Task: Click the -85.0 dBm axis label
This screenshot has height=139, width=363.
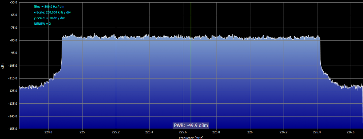Action: pyautogui.click(x=14, y=40)
